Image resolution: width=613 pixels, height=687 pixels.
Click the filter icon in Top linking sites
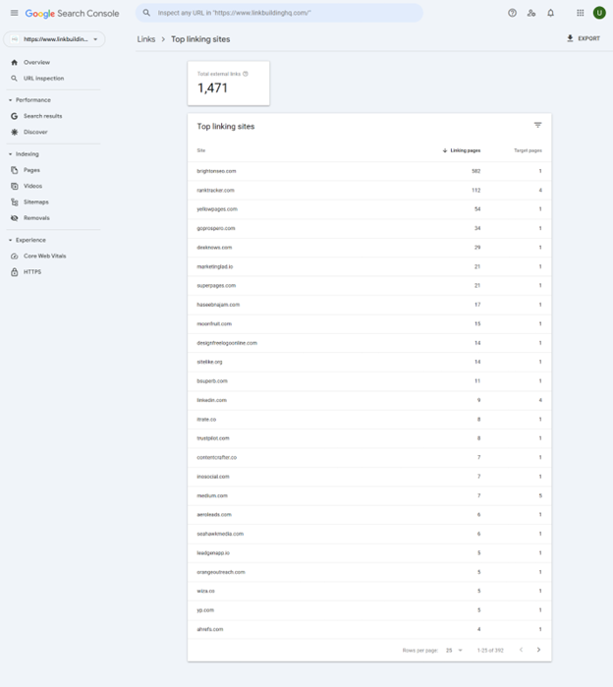(537, 125)
